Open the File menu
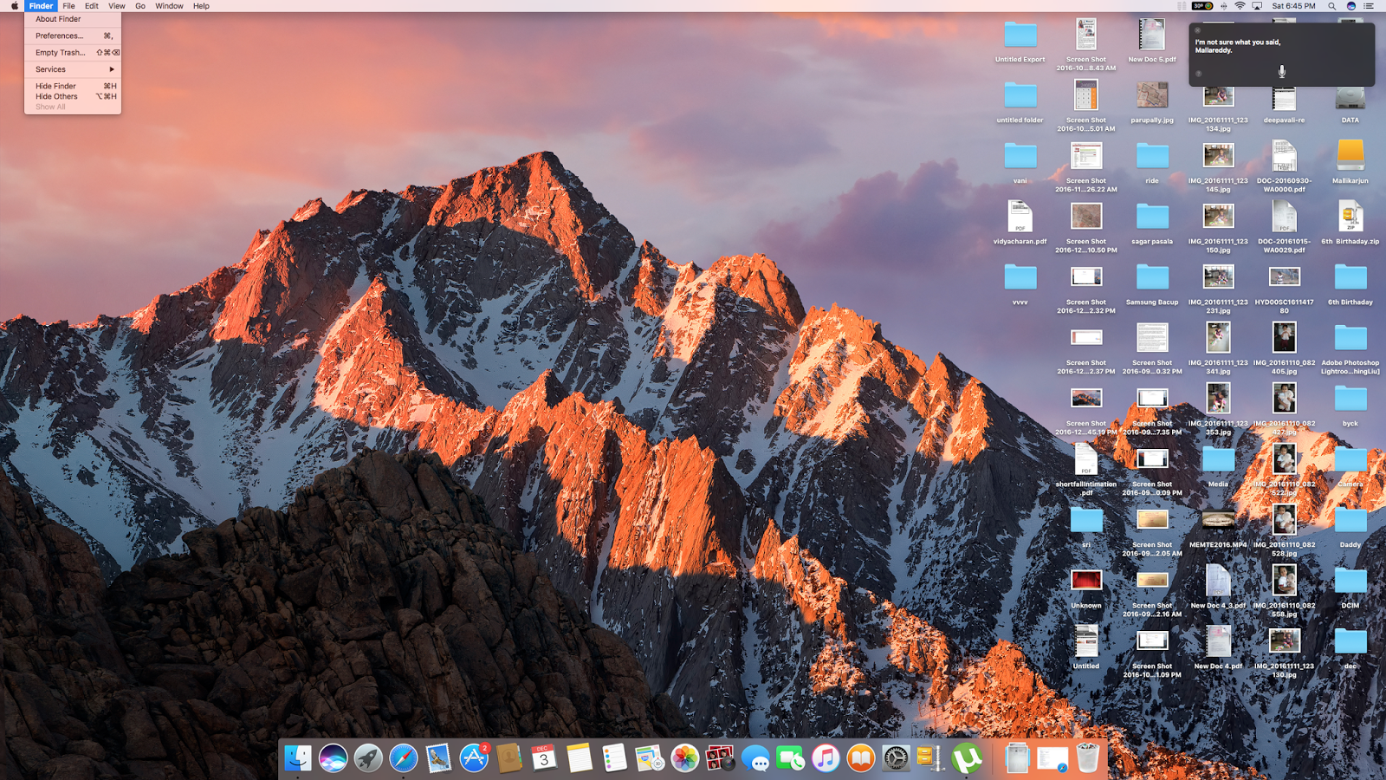 click(x=68, y=6)
